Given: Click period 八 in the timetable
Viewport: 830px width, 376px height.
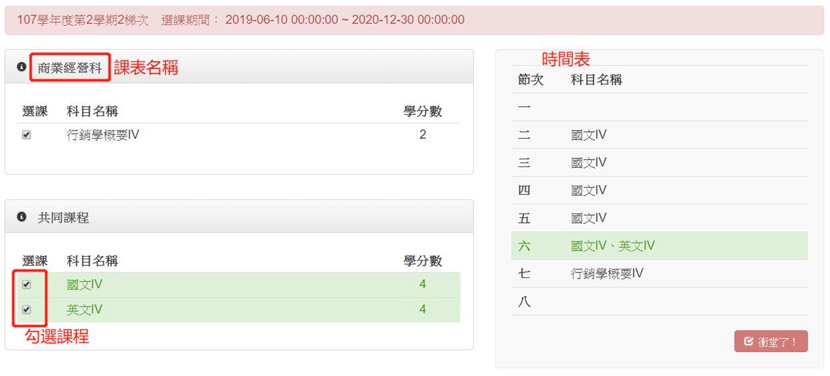Looking at the screenshot, I should [x=524, y=302].
